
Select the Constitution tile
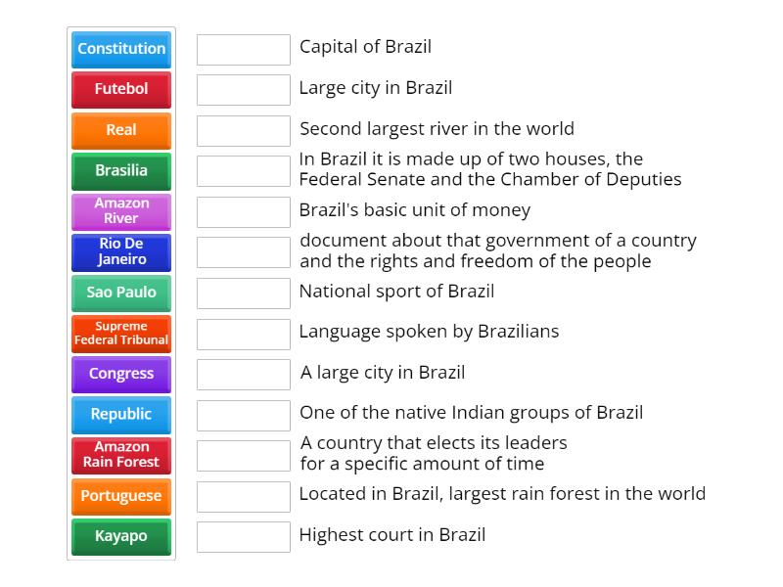(120, 49)
